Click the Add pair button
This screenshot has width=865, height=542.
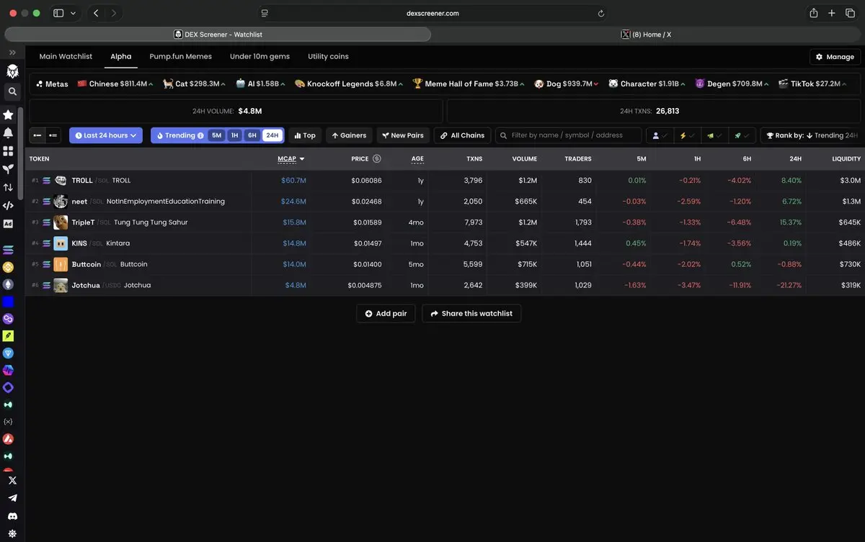386,314
